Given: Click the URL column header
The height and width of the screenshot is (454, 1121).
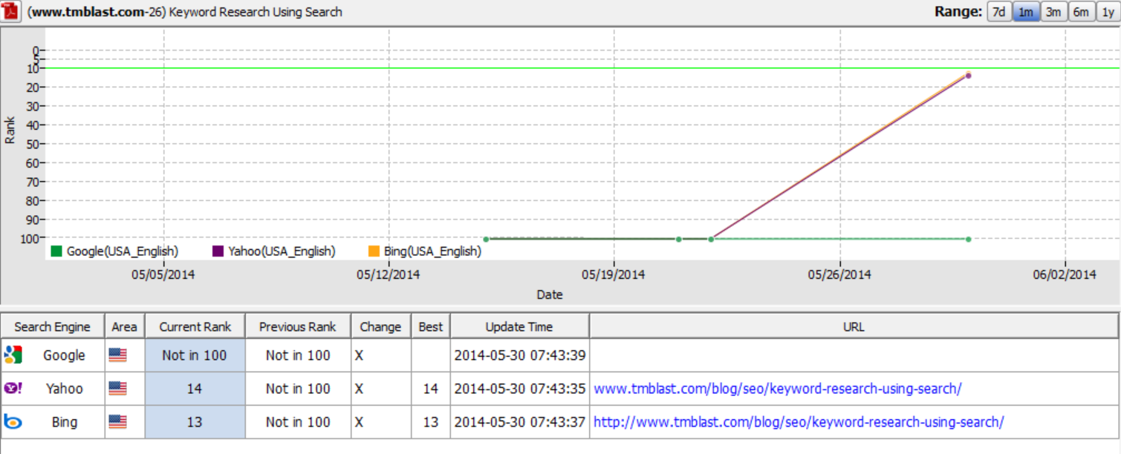Looking at the screenshot, I should point(854,326).
